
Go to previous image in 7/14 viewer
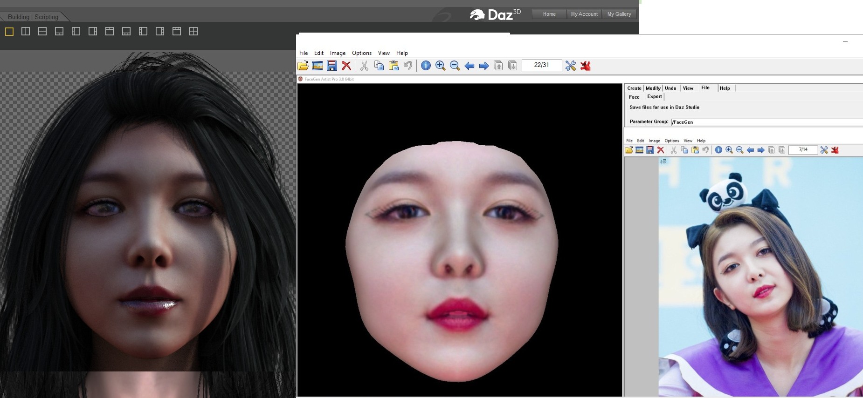(x=750, y=150)
